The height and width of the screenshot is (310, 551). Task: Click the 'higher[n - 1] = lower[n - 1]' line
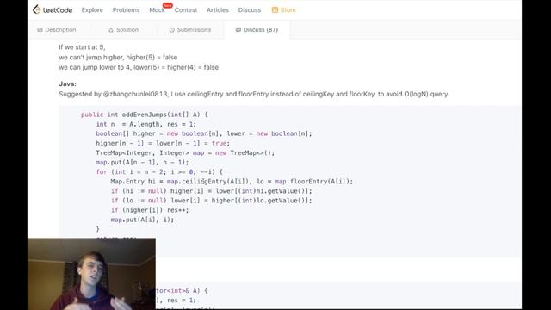[163, 144]
